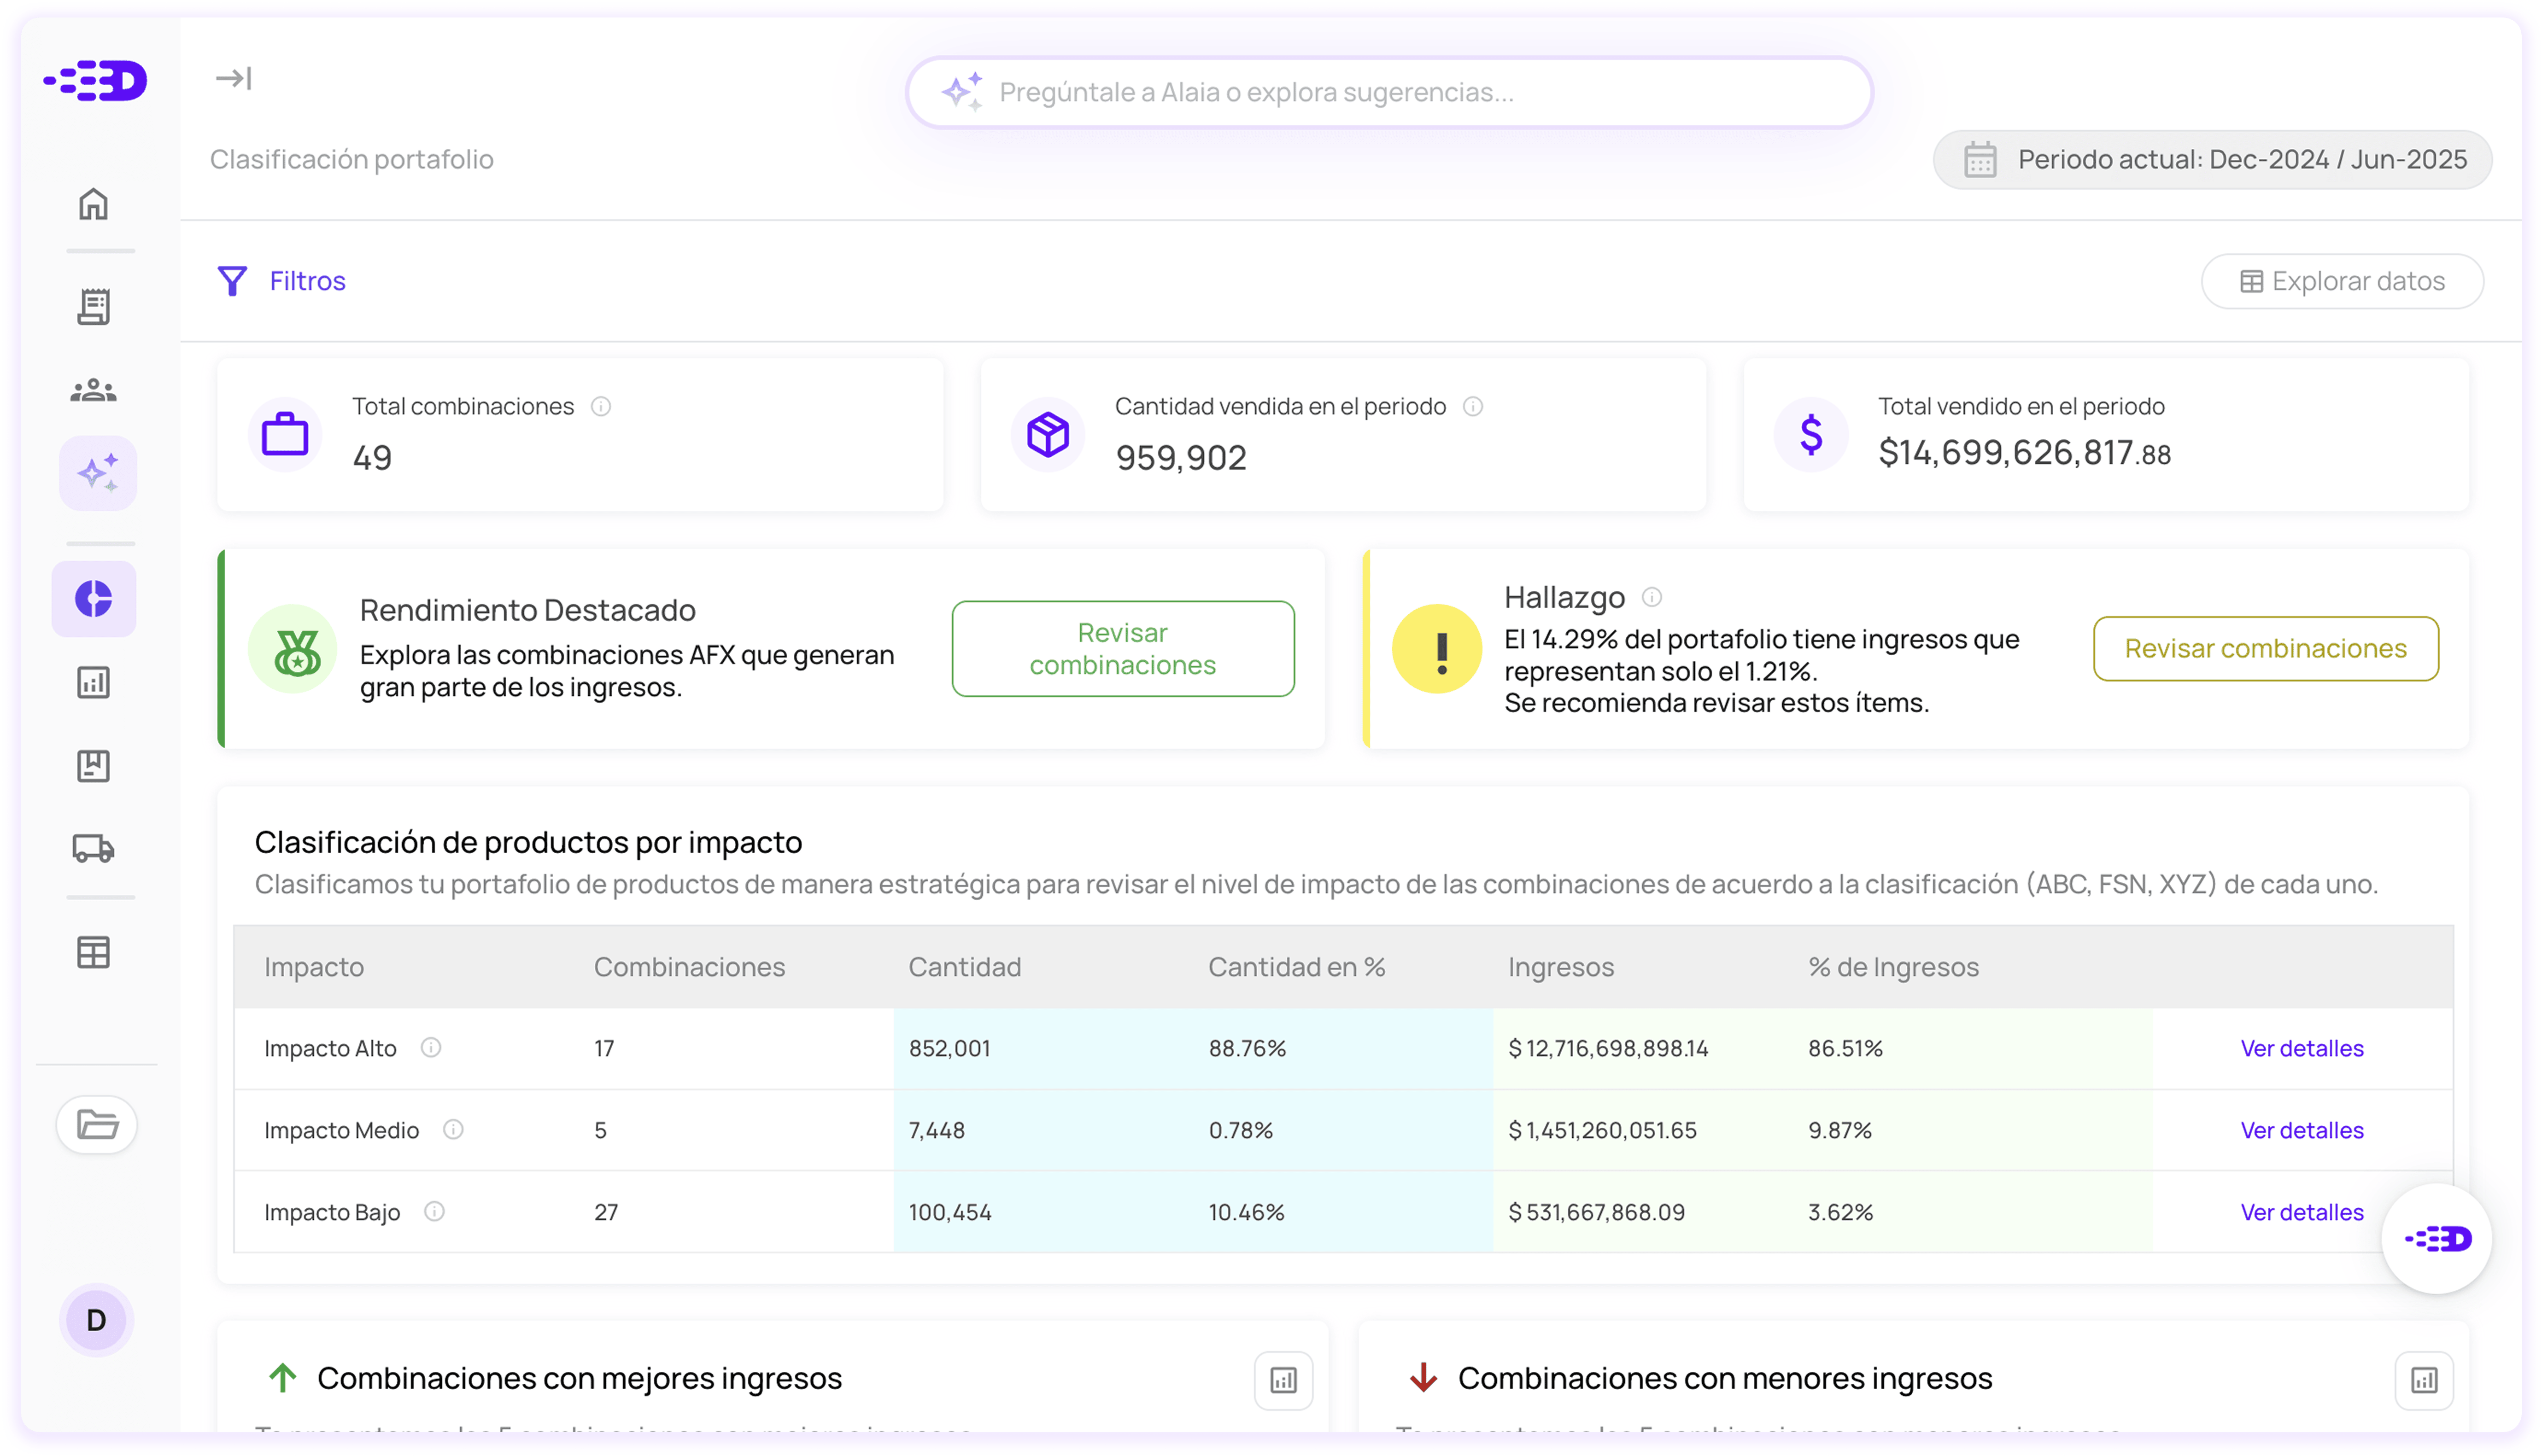Click green Revisar combinaciones button
The image size is (2542, 1456).
1123,649
